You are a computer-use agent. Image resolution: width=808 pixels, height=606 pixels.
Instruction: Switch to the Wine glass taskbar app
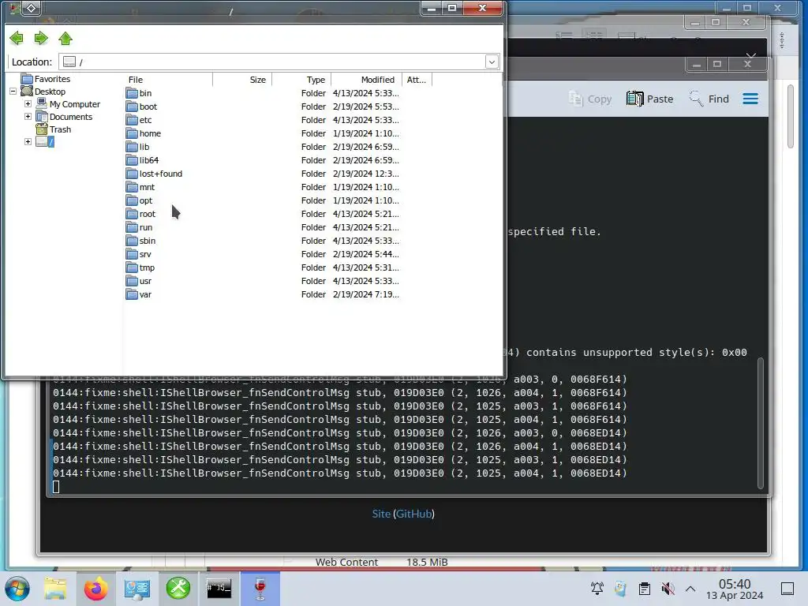[x=260, y=589]
